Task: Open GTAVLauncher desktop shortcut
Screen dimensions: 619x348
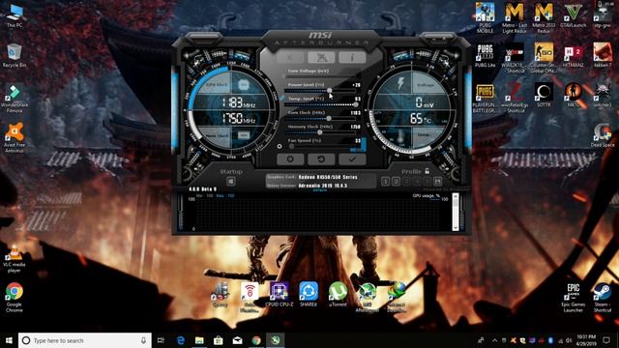Action: (x=573, y=15)
